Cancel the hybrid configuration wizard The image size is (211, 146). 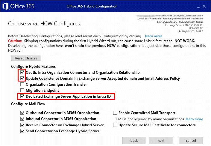coord(191,141)
